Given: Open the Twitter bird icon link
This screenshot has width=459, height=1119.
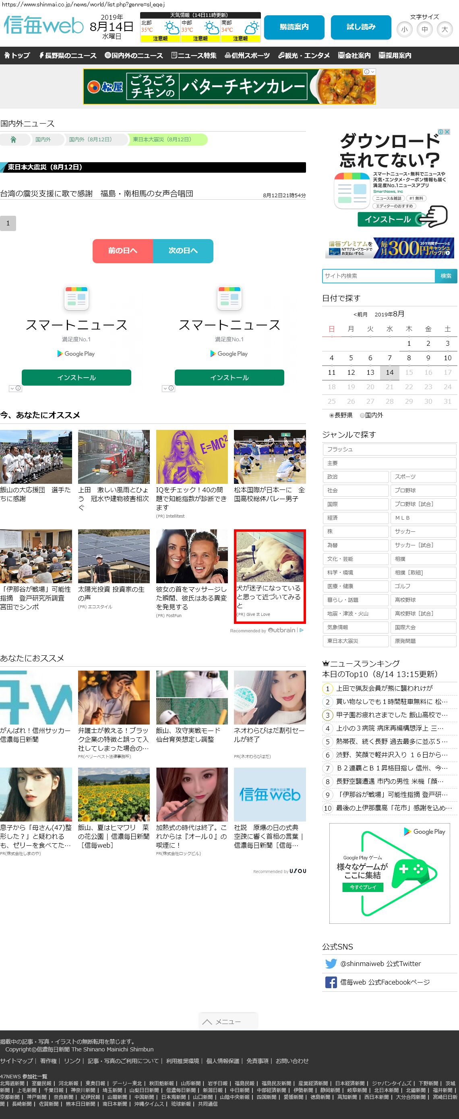Looking at the screenshot, I should click(x=331, y=963).
